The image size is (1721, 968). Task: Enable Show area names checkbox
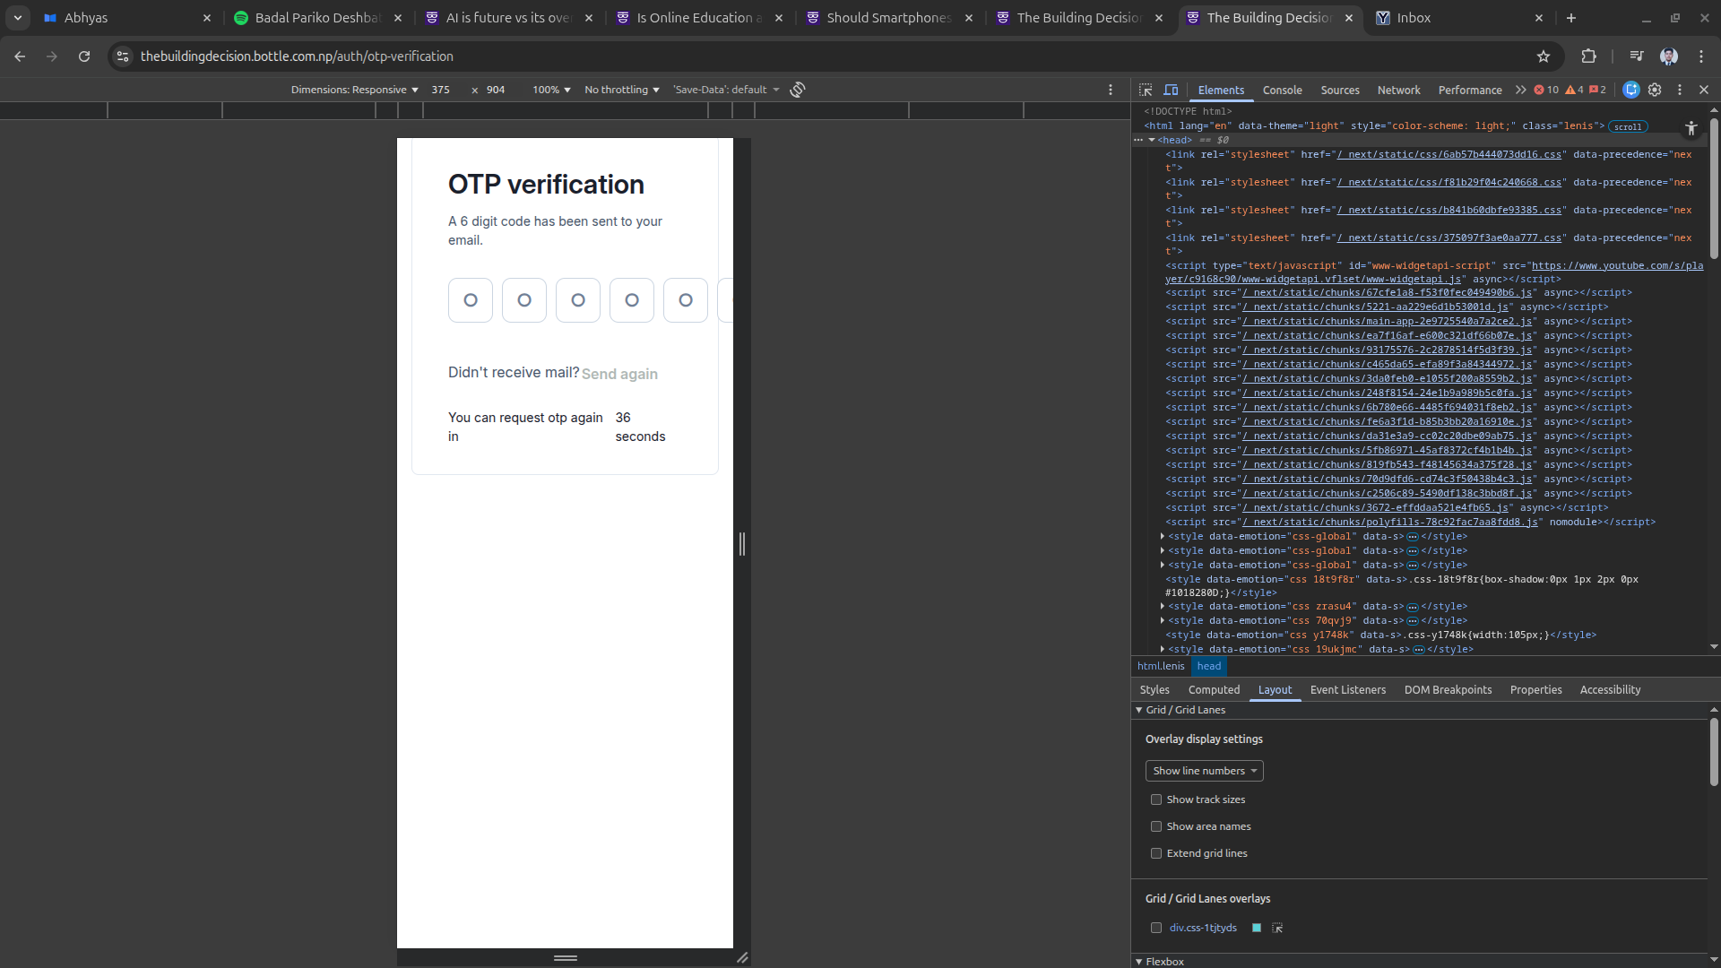1156,826
